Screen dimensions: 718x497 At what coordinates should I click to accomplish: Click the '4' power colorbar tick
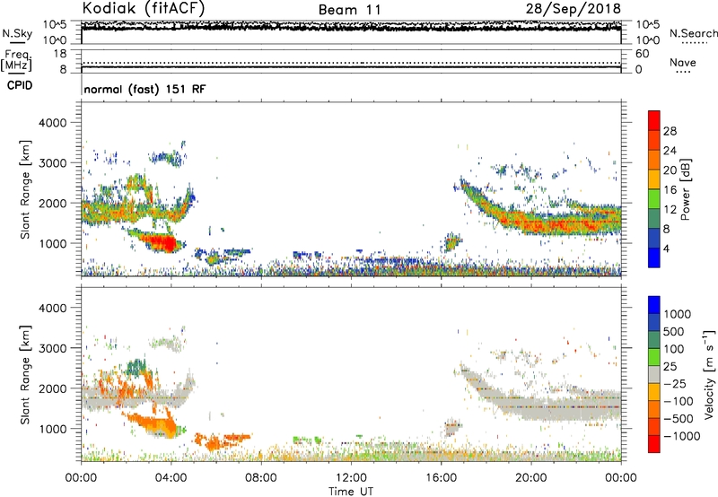tap(666, 248)
